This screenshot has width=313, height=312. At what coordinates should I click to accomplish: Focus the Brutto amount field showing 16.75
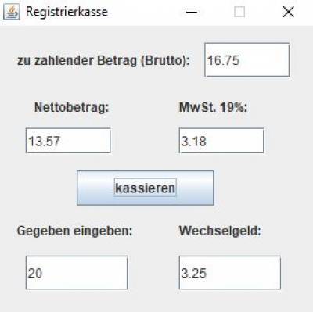[x=247, y=60]
